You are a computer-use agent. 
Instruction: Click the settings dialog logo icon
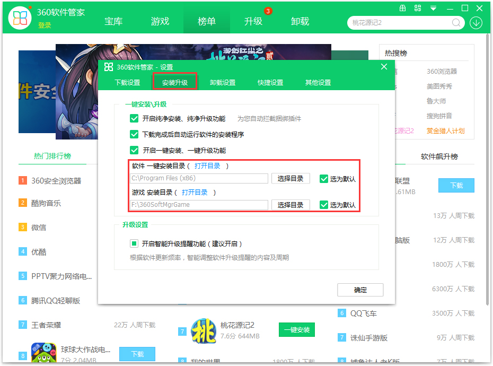click(x=109, y=67)
